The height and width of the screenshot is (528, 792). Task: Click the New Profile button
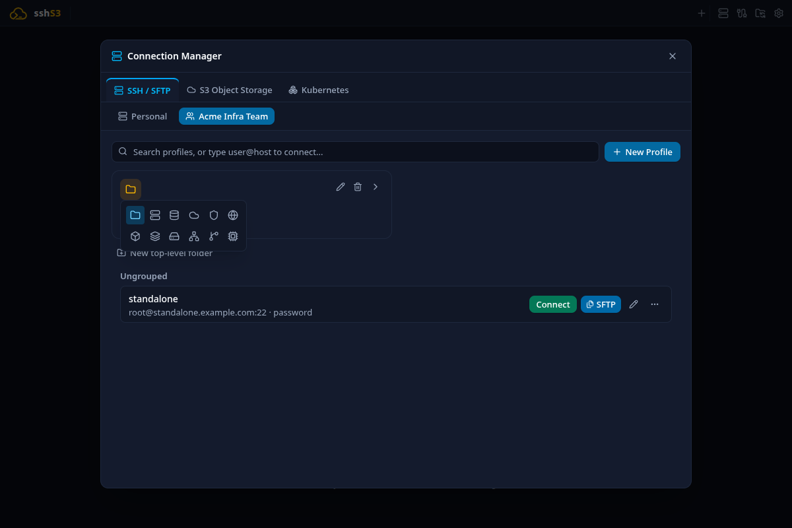[642, 152]
